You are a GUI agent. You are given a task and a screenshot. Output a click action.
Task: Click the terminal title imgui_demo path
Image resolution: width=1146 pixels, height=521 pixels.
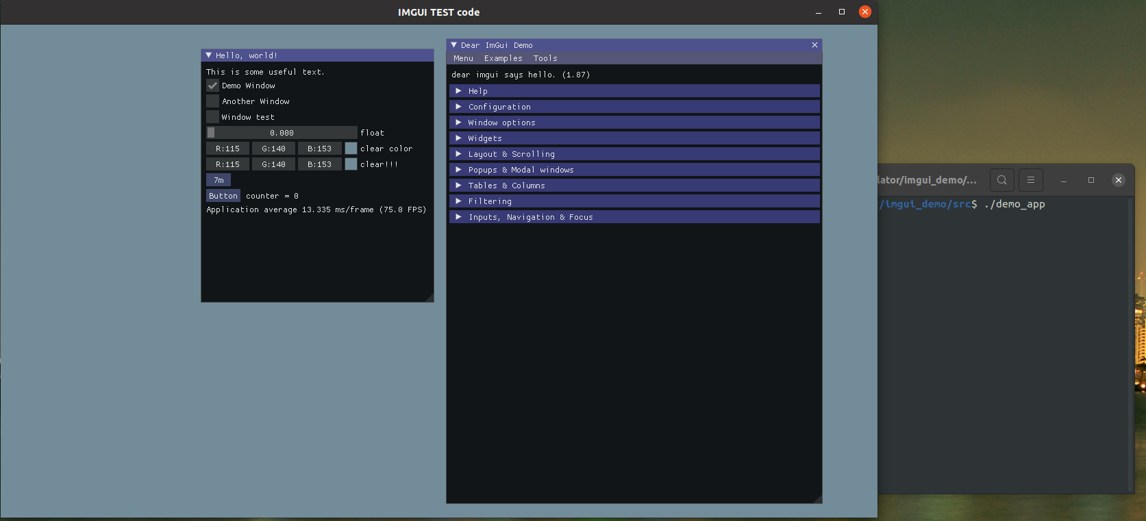(927, 180)
